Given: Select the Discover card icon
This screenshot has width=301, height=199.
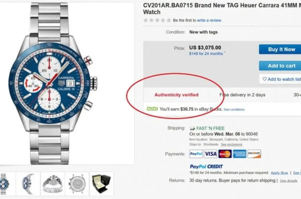Looking at the screenshot, I should 254,154.
